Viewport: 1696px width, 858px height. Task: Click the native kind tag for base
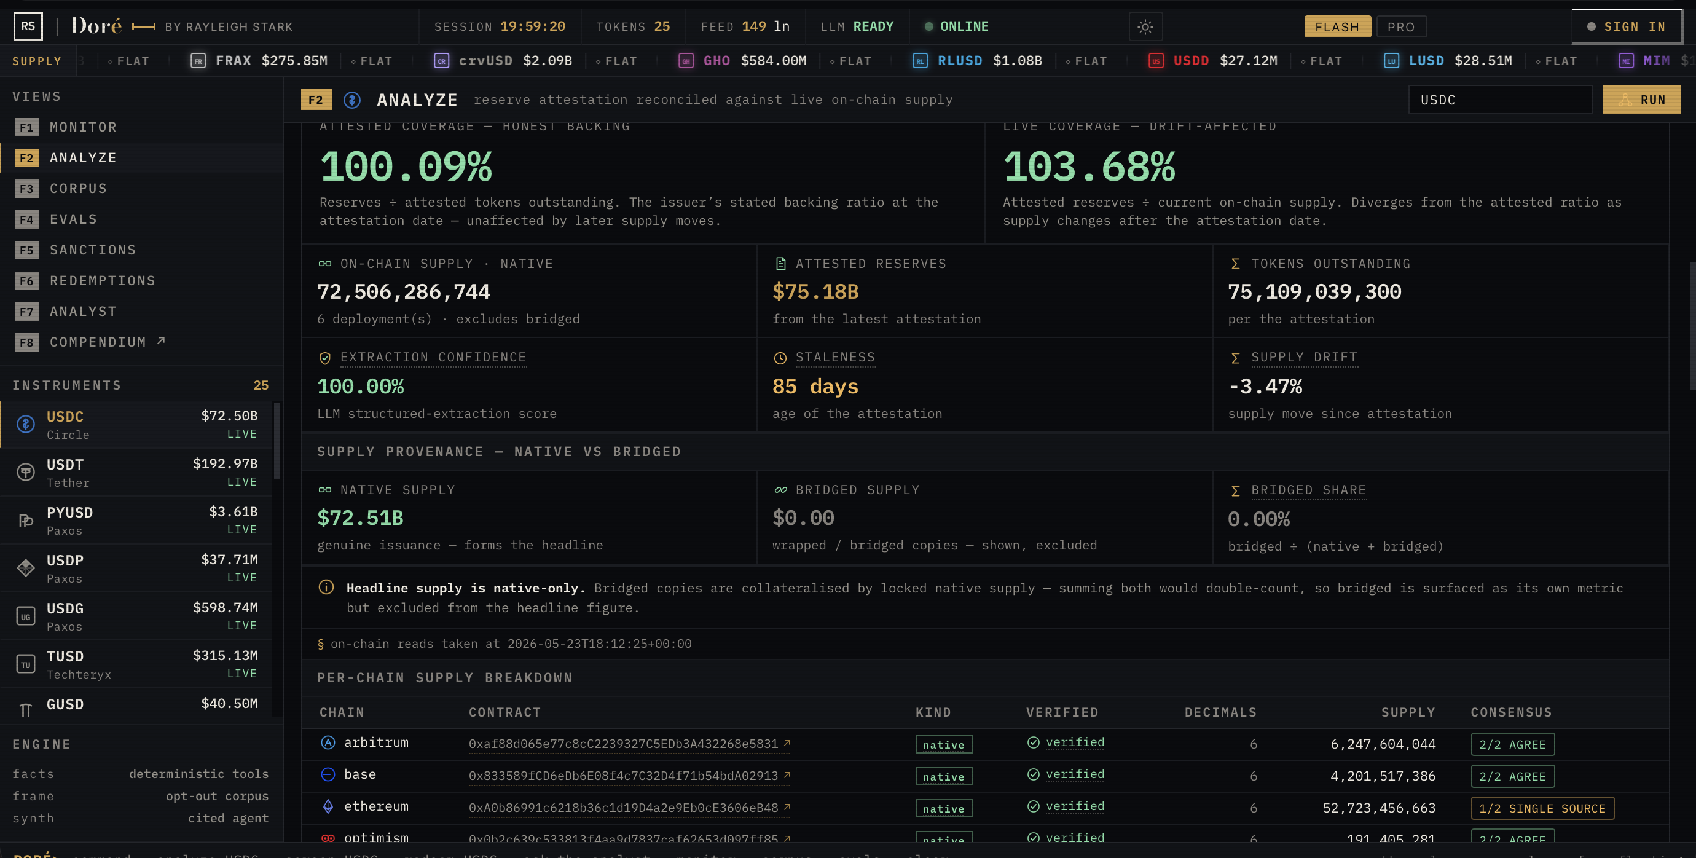click(x=943, y=777)
